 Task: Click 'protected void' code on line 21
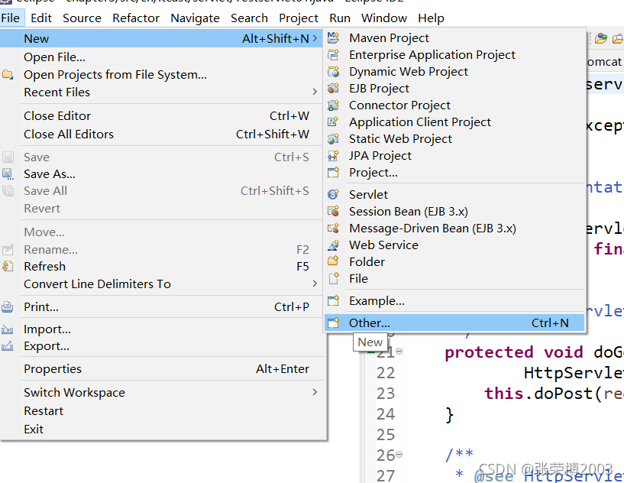[x=514, y=353]
